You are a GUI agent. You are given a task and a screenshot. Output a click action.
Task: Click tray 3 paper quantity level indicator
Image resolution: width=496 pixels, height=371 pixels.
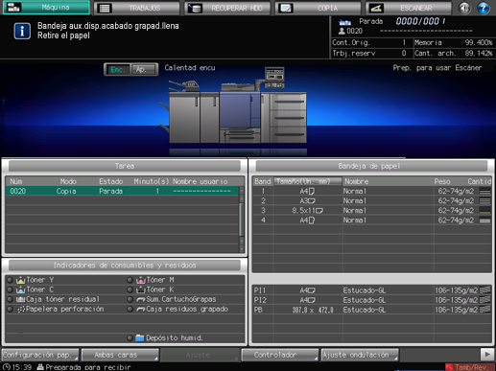pyautogui.click(x=485, y=210)
